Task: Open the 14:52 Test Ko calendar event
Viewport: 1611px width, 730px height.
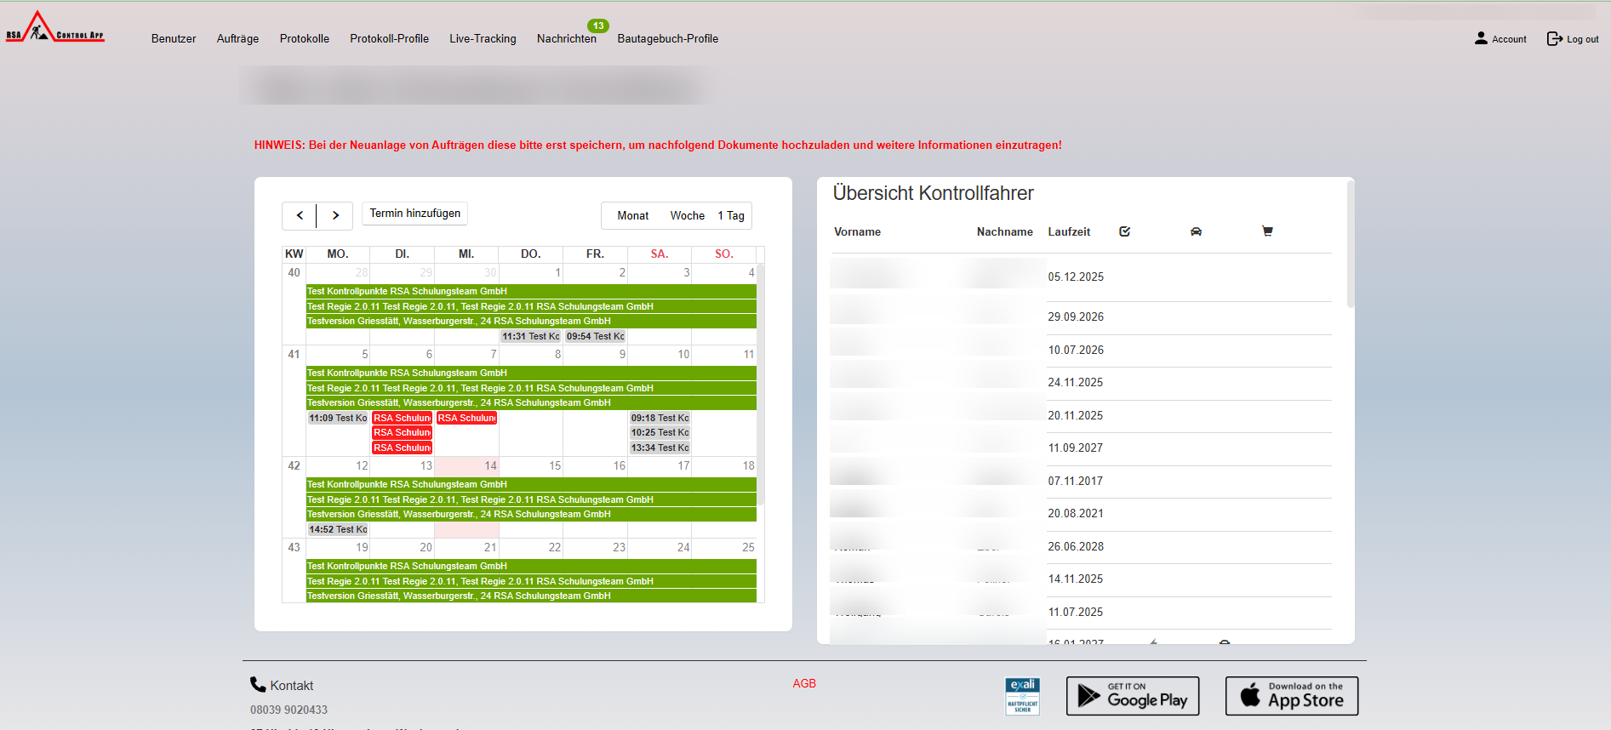Action: point(338,530)
